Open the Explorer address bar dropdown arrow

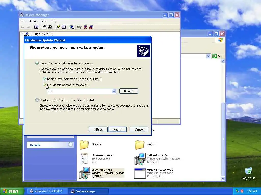(208, 56)
